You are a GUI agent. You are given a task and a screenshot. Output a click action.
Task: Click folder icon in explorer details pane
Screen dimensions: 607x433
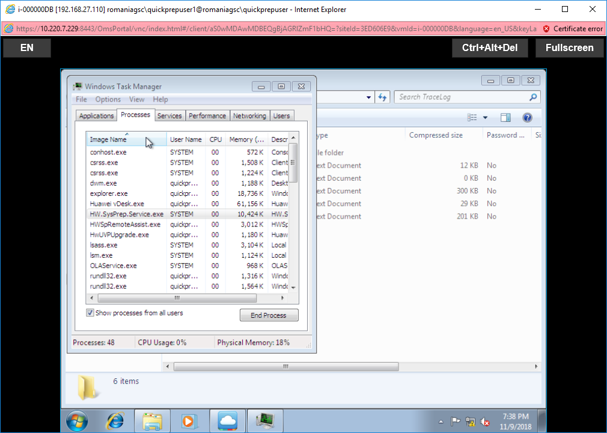[x=88, y=387]
